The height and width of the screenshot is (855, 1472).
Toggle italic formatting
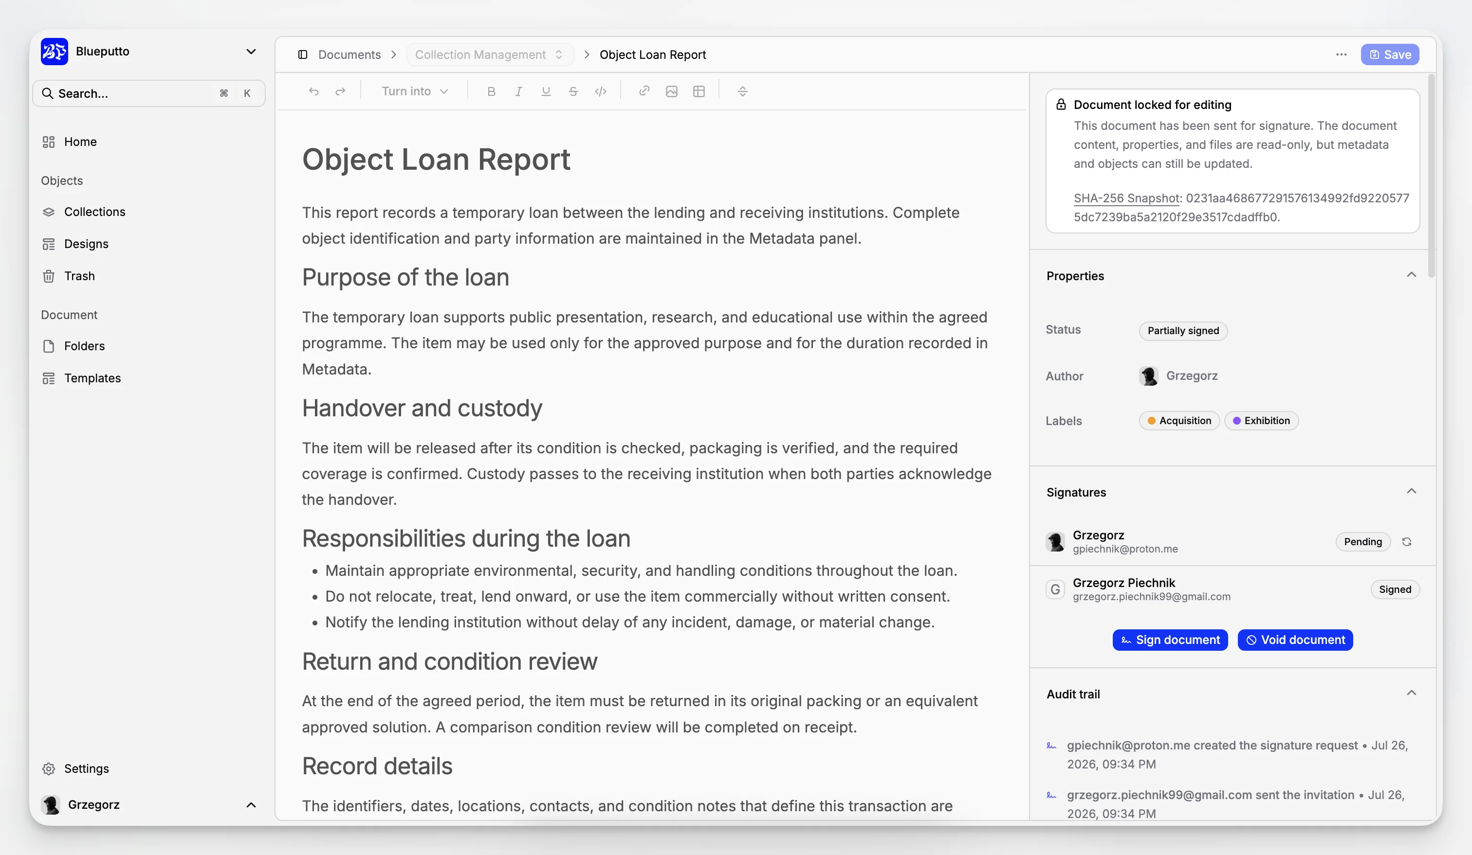[x=519, y=91]
